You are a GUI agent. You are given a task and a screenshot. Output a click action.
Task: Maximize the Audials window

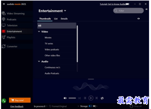tap(140, 4)
